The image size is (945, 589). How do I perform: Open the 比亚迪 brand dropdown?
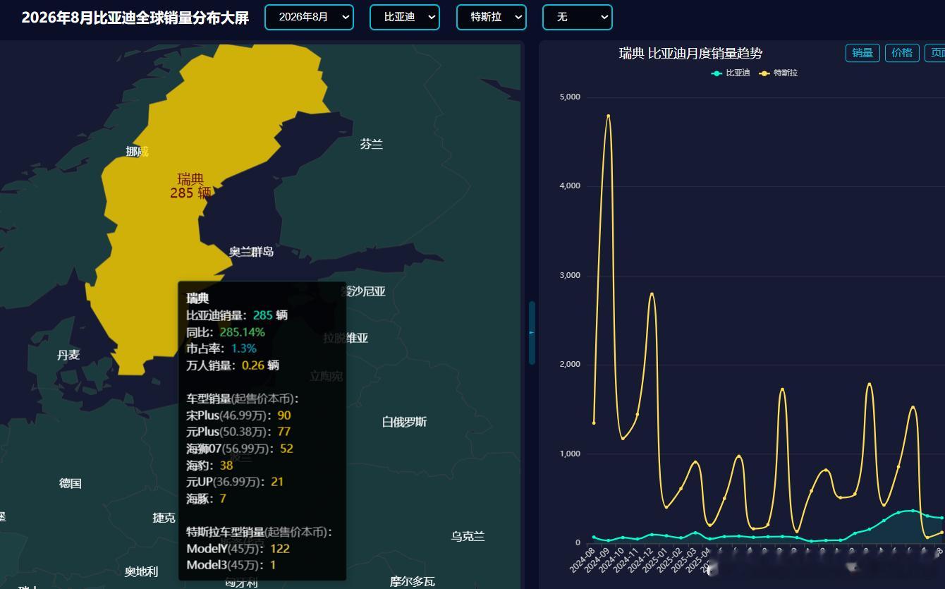point(405,17)
